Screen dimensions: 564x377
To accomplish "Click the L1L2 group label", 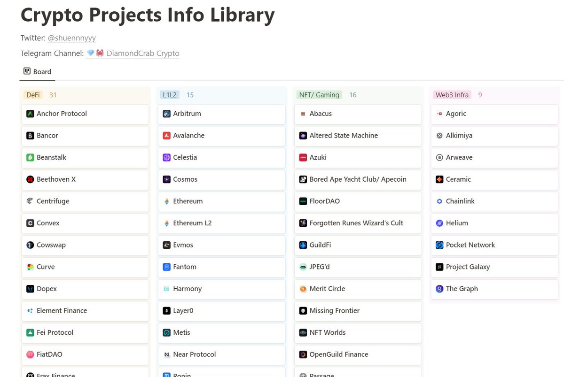I will (x=170, y=95).
